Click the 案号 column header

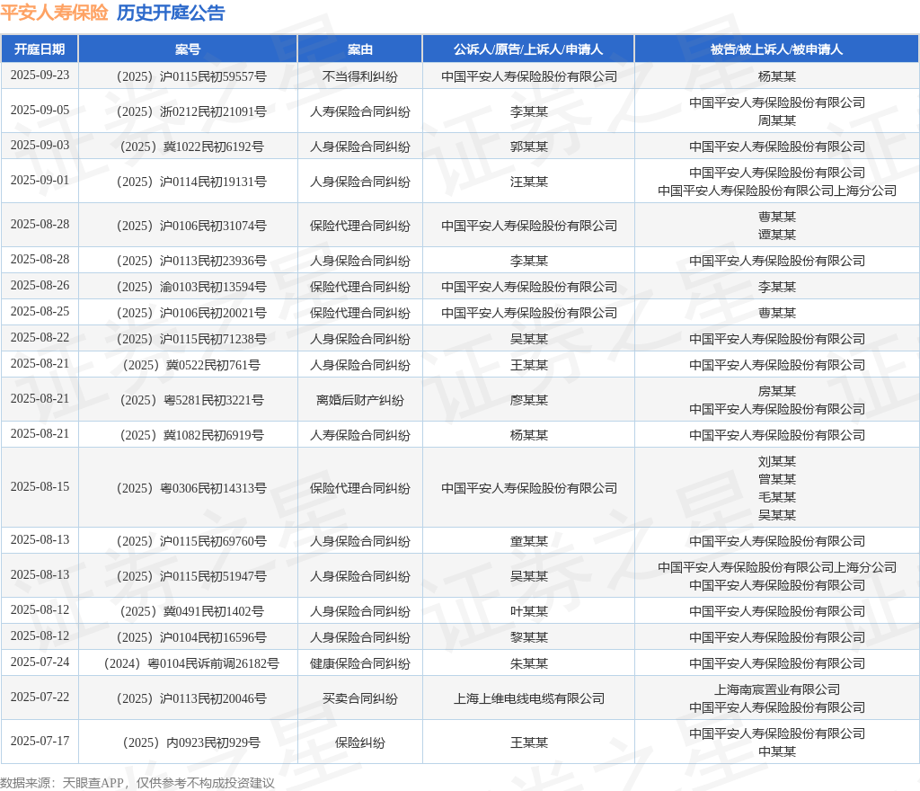coord(188,49)
